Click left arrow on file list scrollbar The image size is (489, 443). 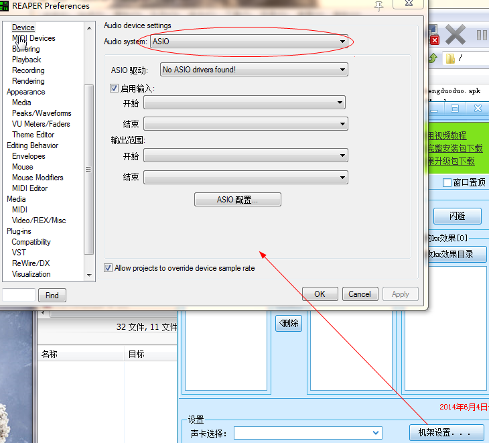coord(43,312)
